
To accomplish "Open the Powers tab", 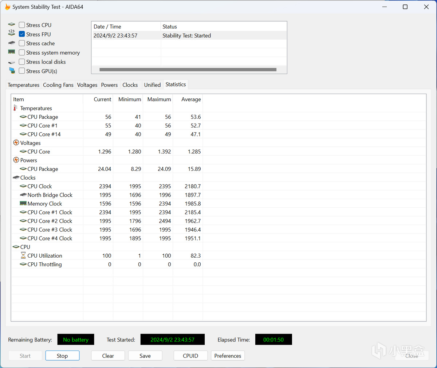I will [x=109, y=85].
